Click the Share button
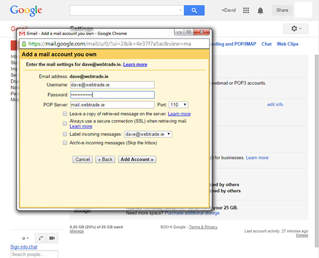The width and height of the screenshot is (319, 258). (282, 10)
